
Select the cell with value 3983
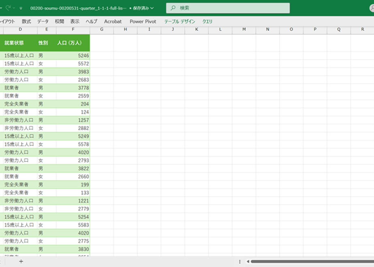pyautogui.click(x=73, y=72)
